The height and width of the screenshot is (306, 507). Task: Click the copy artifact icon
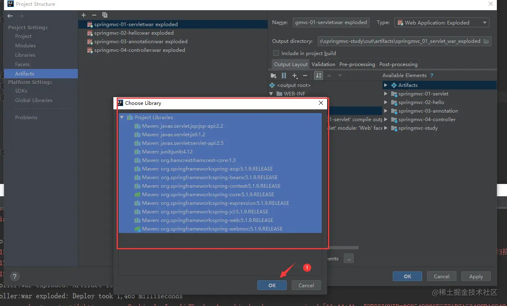coord(105,15)
